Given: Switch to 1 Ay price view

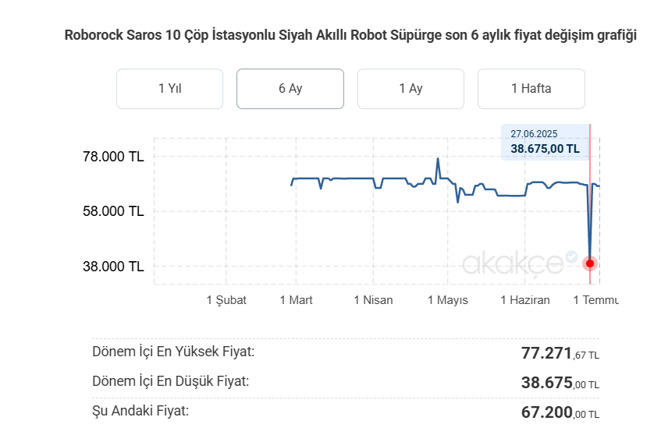Looking at the screenshot, I should point(410,89).
